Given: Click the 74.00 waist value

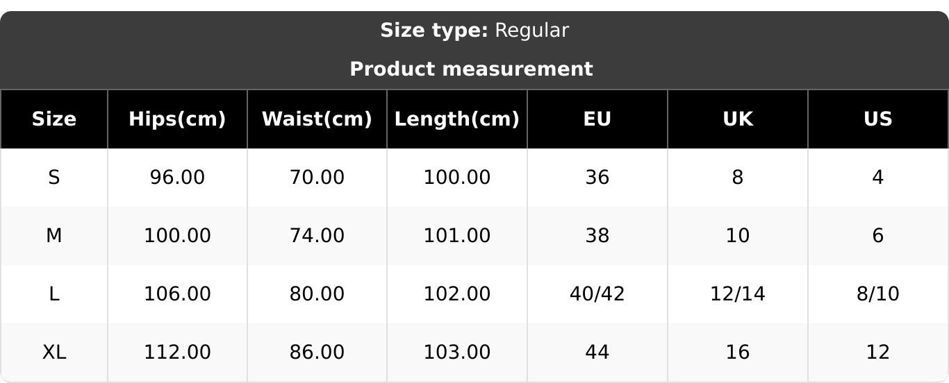Looking at the screenshot, I should click(x=317, y=236).
